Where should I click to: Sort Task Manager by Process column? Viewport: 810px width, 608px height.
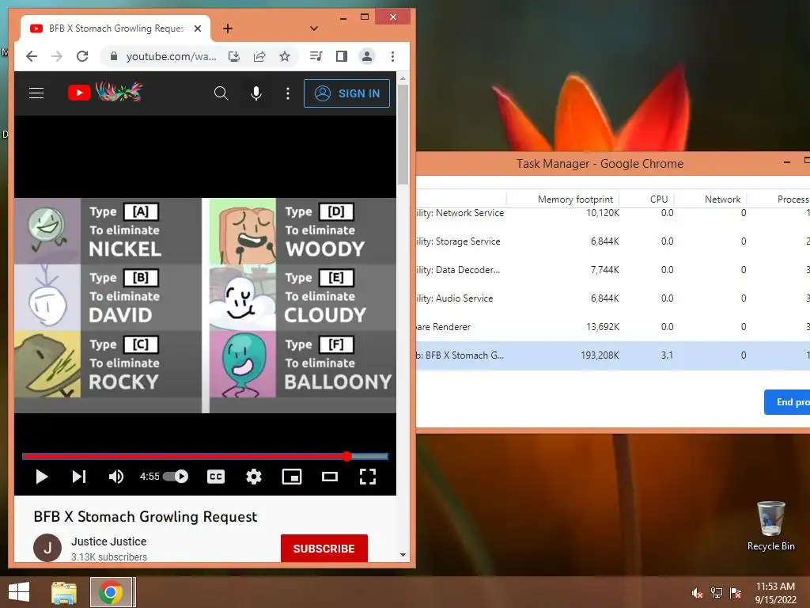click(x=793, y=199)
